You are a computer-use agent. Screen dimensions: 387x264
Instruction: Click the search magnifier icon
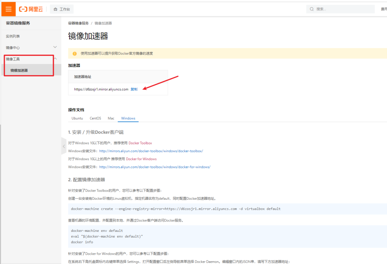[312, 9]
